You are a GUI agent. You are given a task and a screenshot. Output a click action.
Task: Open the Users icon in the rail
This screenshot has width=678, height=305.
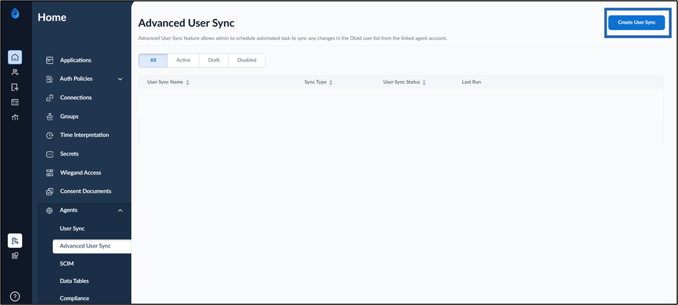point(15,72)
